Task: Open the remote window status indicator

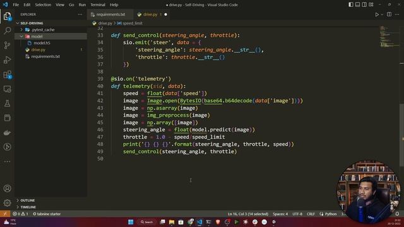Action: (5, 214)
